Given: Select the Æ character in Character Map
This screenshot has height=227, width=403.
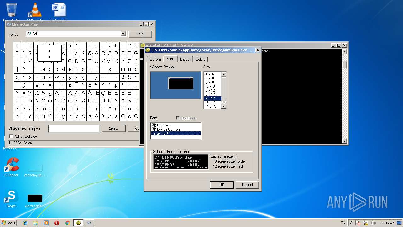Looking at the screenshot, I should tap(96, 93).
